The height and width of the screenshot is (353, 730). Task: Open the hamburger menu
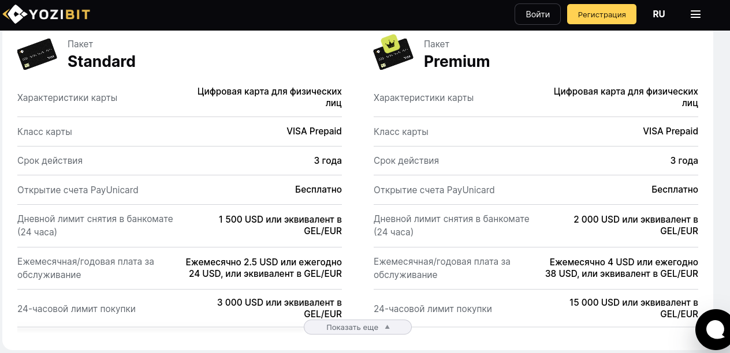[695, 14]
